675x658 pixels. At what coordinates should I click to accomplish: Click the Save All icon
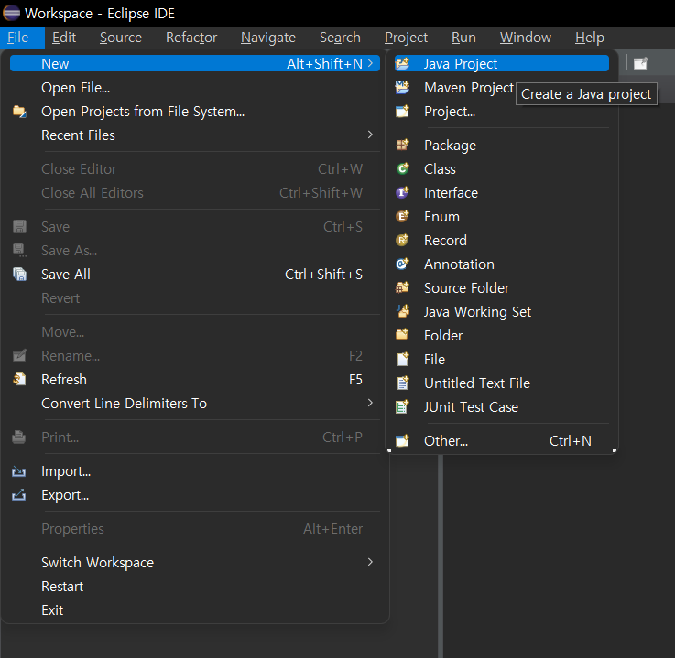(x=19, y=275)
